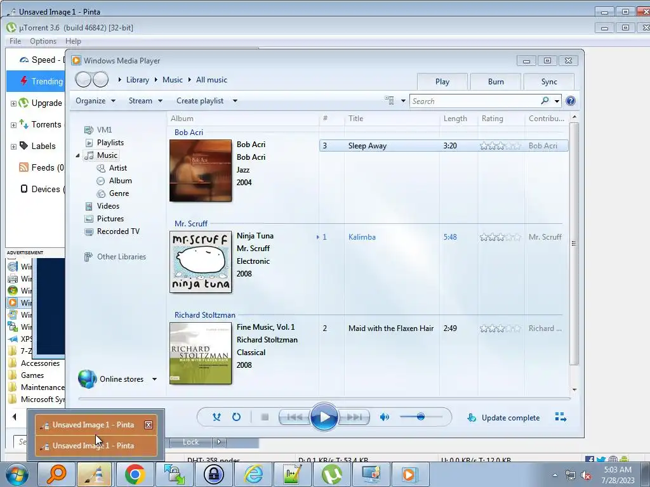This screenshot has height=487, width=650.
Task: Click Other Libraries
Action: tap(121, 257)
